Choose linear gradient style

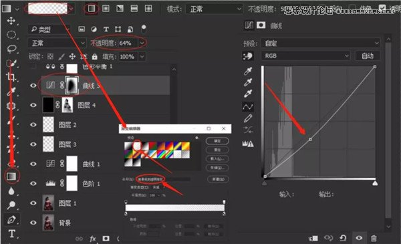(92, 9)
